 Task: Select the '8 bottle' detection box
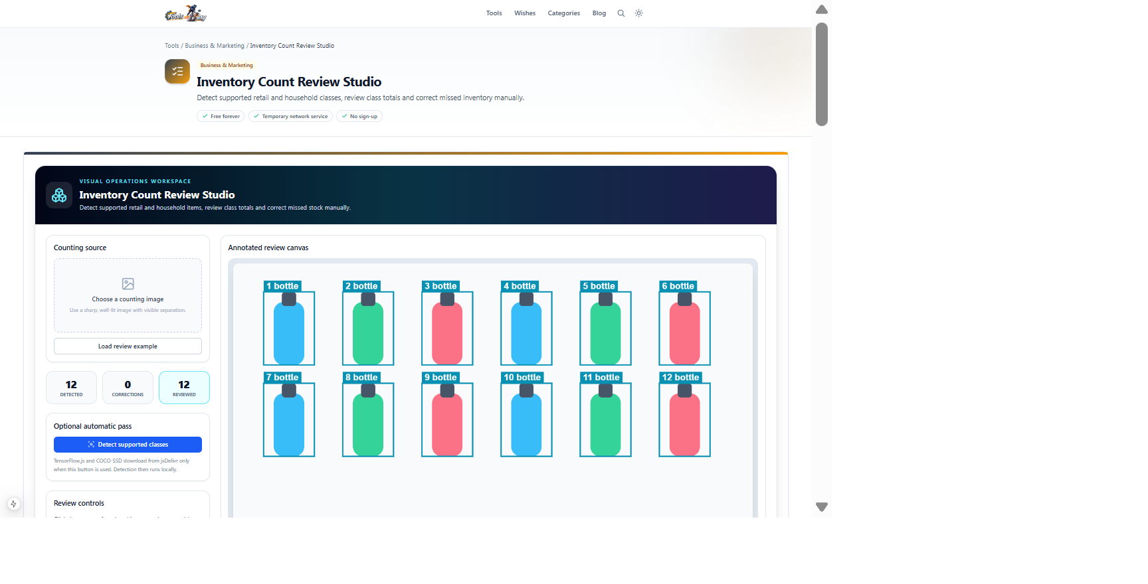pos(368,419)
